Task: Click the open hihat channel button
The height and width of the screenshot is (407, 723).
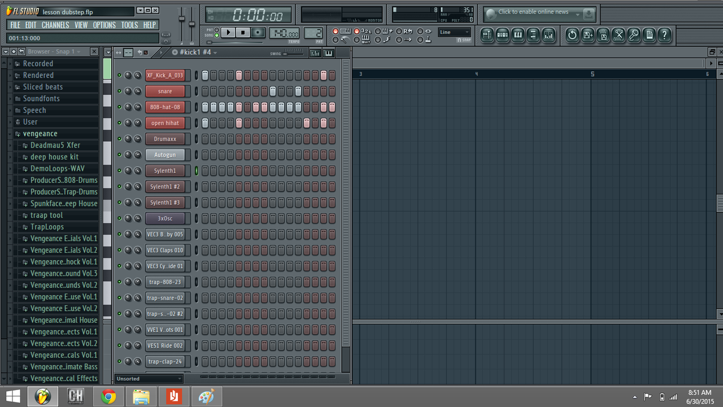Action: (x=165, y=123)
